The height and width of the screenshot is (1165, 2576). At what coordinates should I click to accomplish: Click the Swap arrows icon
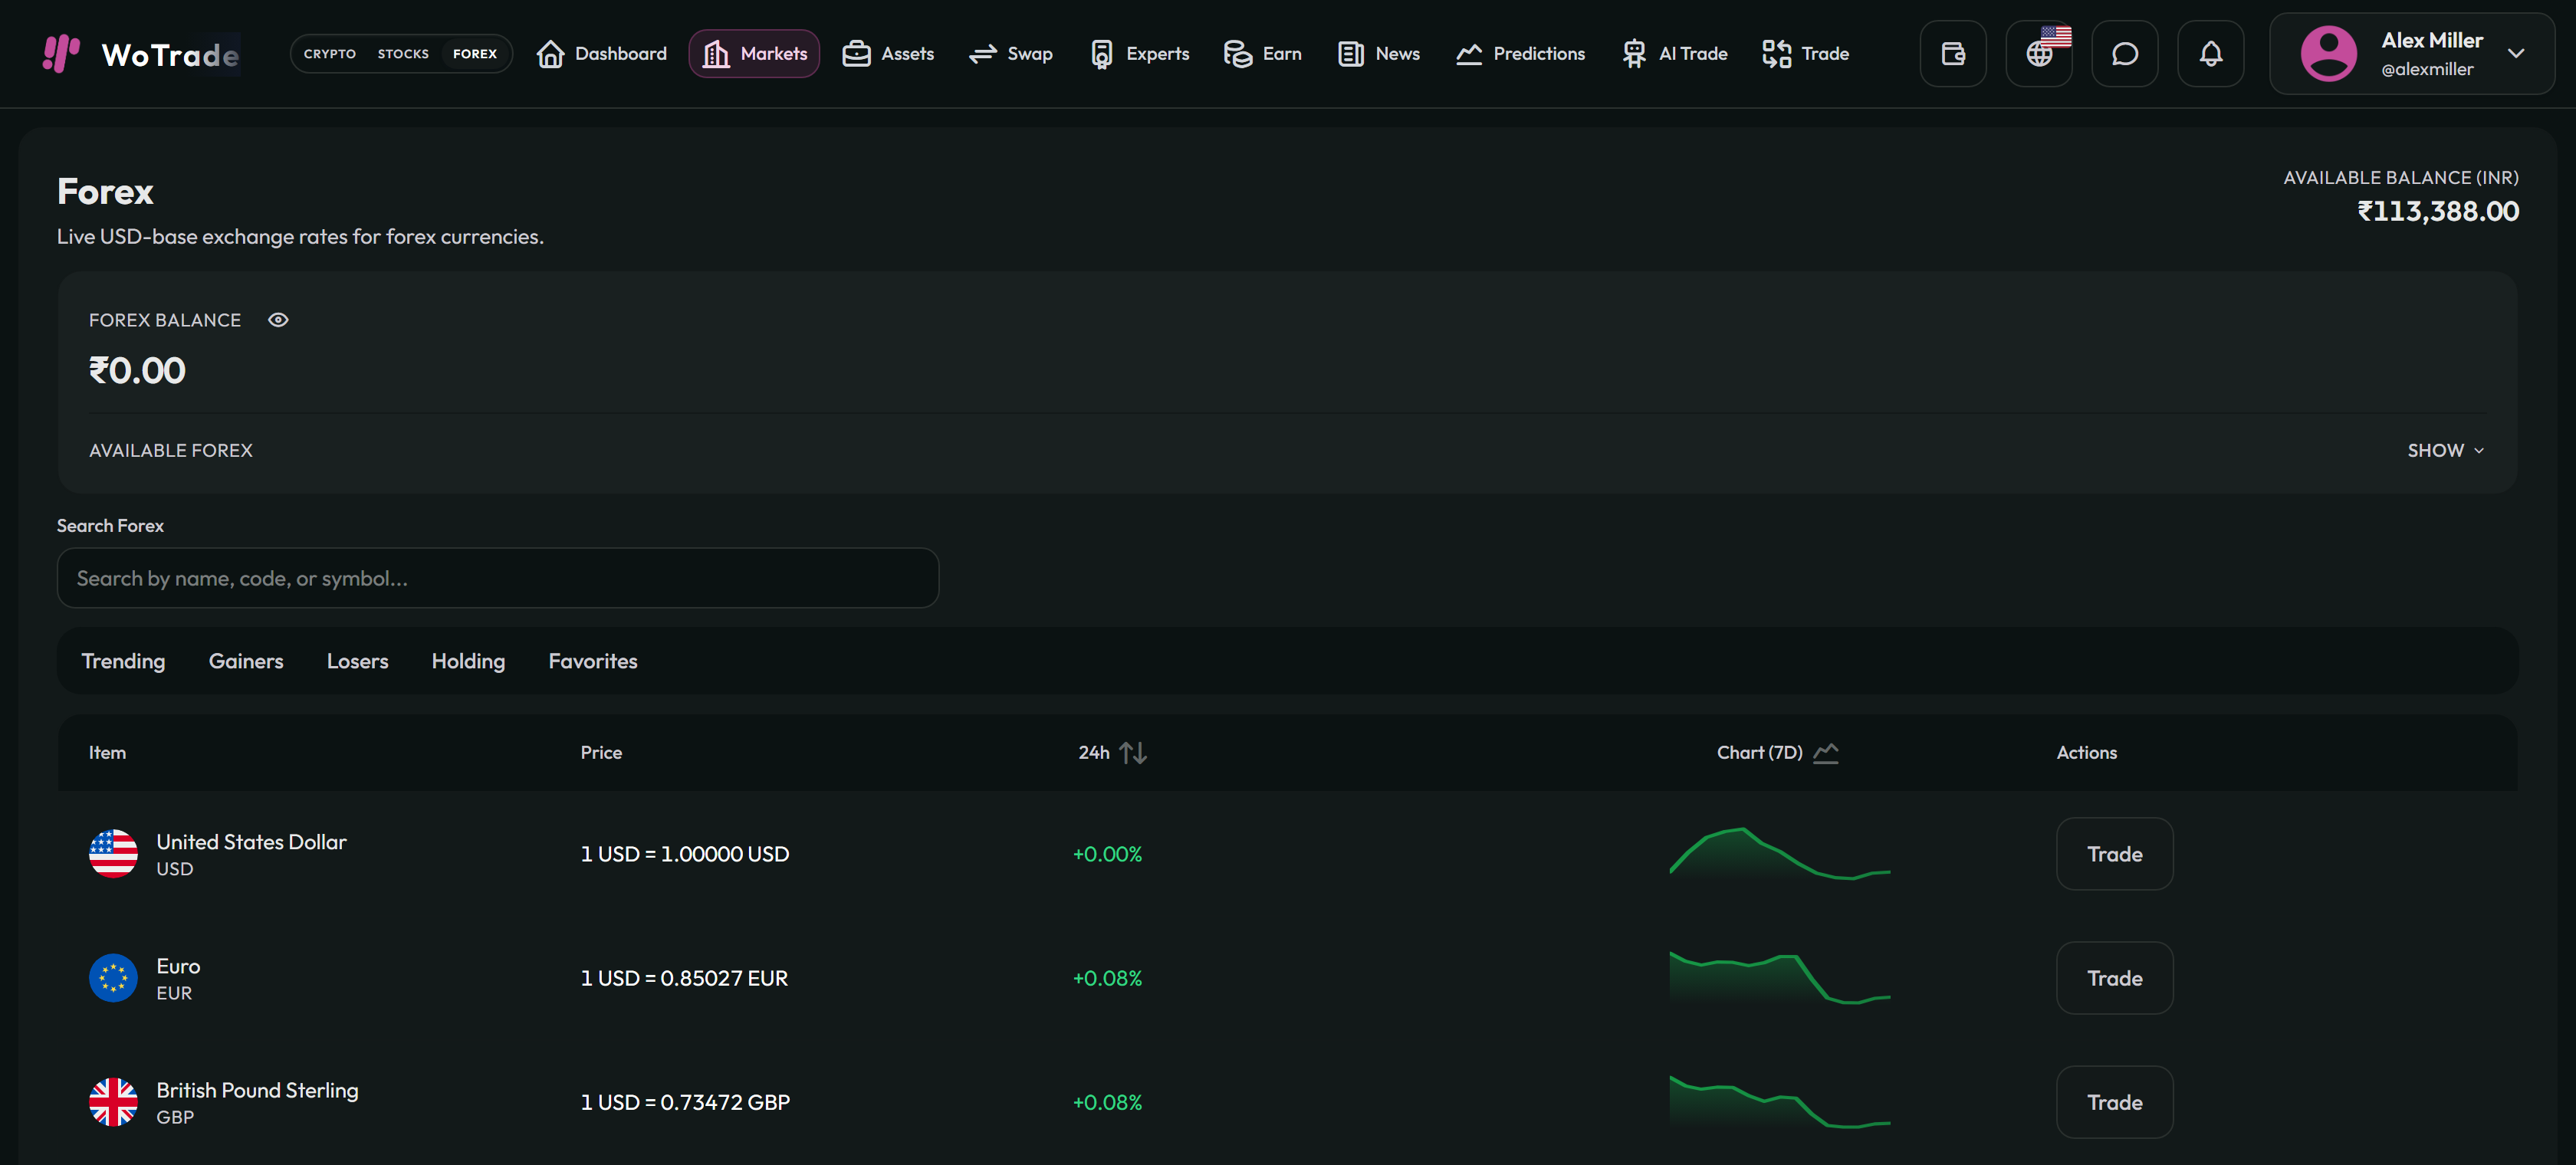tap(983, 54)
